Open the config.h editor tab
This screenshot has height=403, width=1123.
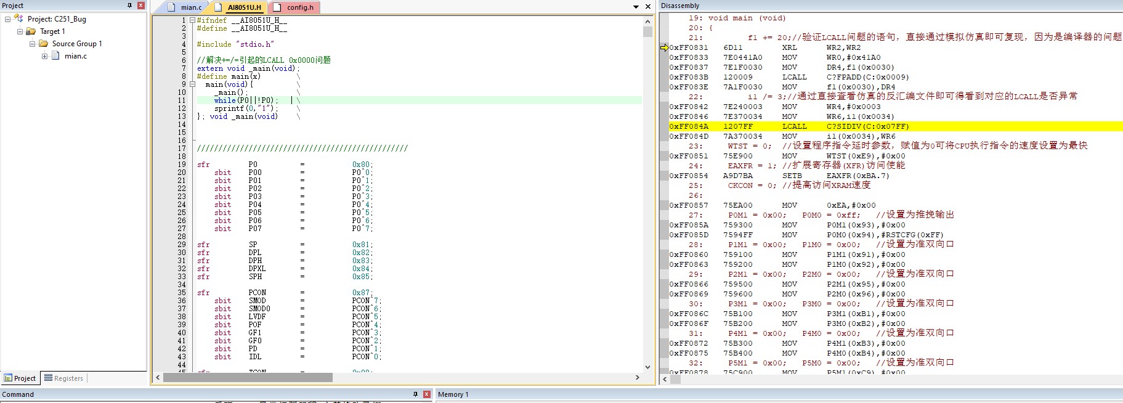[294, 7]
